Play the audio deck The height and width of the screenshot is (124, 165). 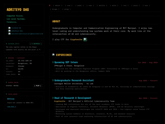(38, 86)
